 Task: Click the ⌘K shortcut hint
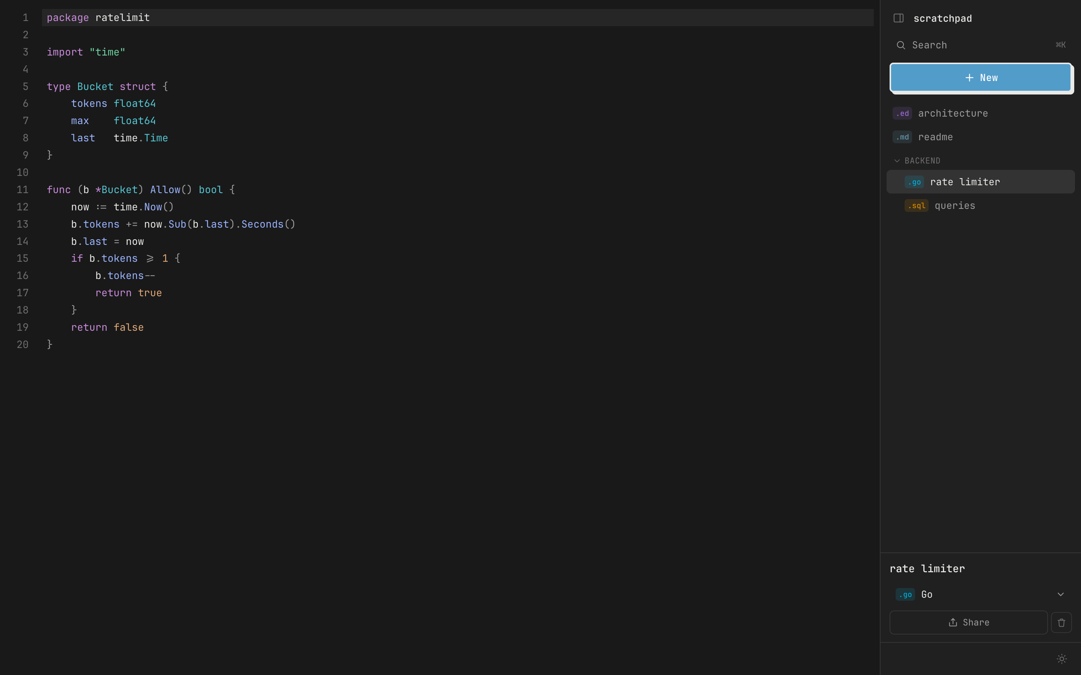pyautogui.click(x=1060, y=45)
